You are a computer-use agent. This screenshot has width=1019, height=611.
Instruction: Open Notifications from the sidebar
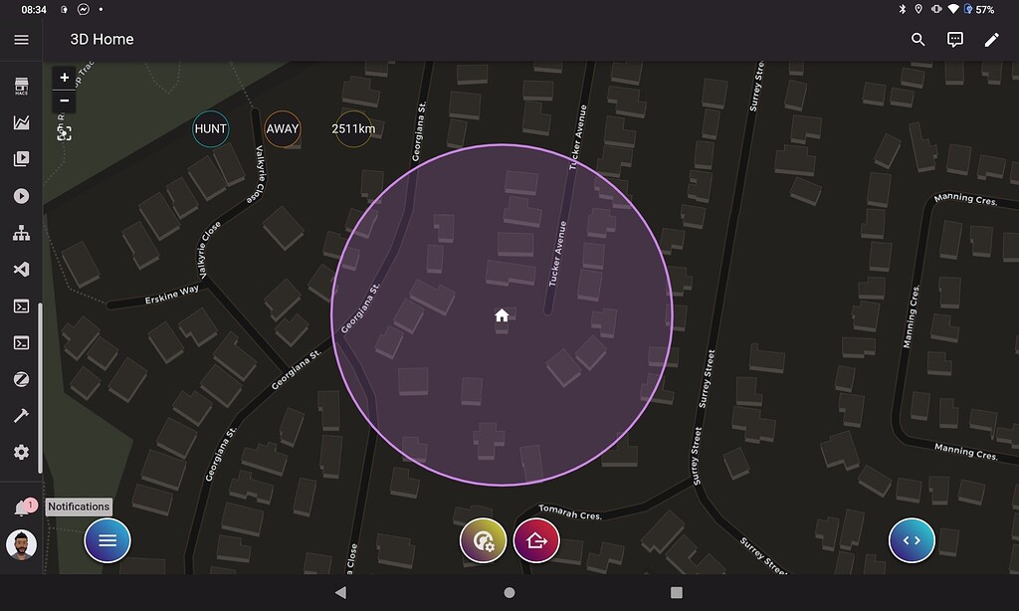click(x=20, y=507)
